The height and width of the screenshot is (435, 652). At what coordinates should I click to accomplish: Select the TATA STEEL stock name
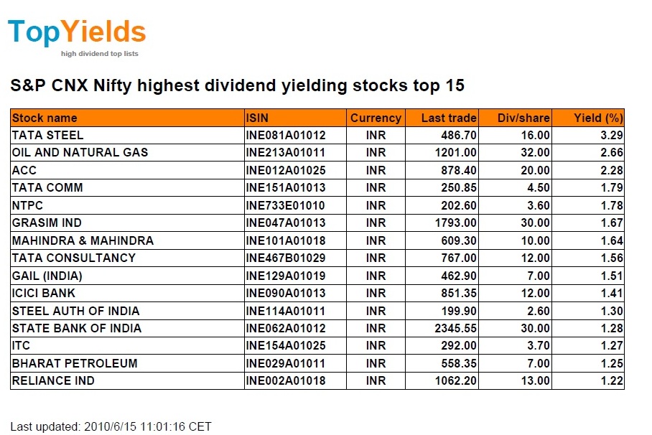click(47, 135)
